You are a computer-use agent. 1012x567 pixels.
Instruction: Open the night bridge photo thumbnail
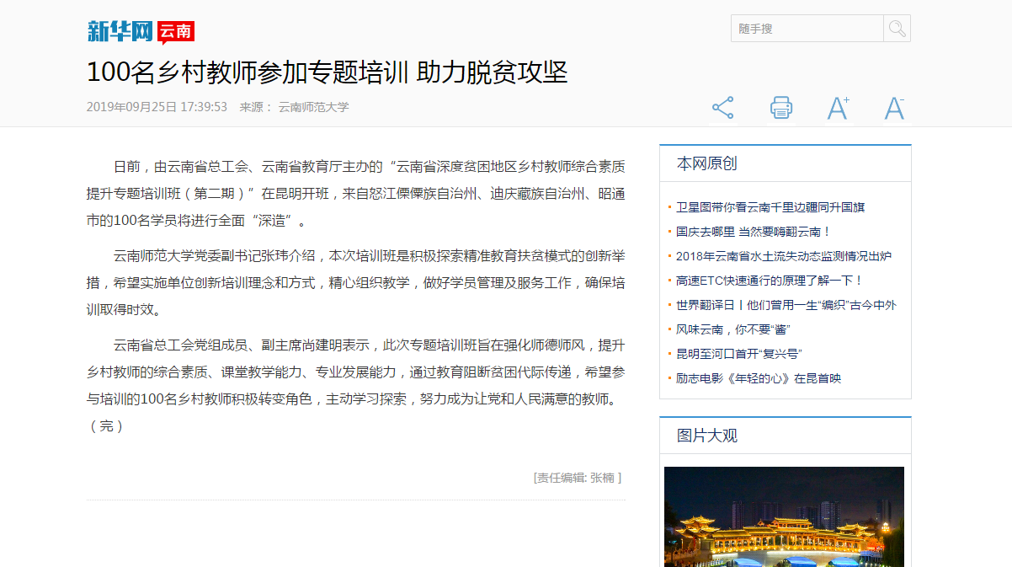(784, 516)
